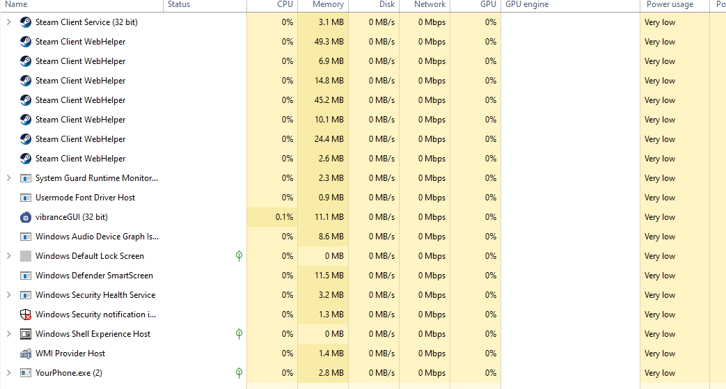Expand Windows Security Health Service row

[8, 295]
